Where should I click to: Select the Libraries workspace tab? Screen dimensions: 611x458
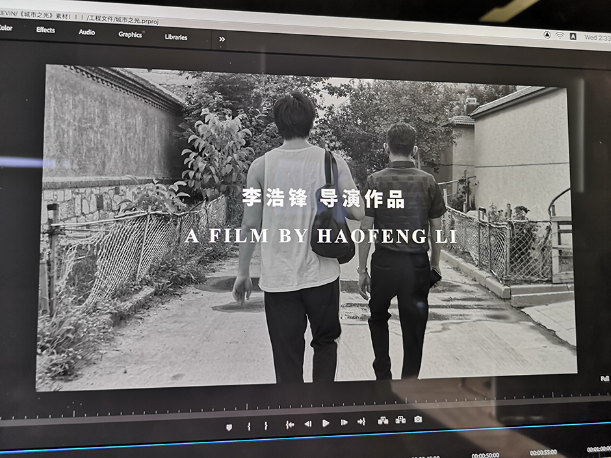coord(176,38)
